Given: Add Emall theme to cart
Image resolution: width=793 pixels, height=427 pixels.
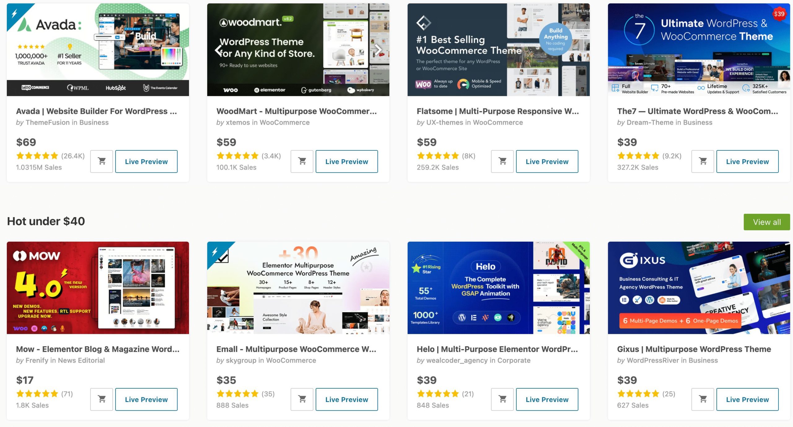Looking at the screenshot, I should 302,399.
